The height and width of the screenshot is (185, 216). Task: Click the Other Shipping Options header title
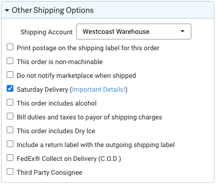point(52,10)
